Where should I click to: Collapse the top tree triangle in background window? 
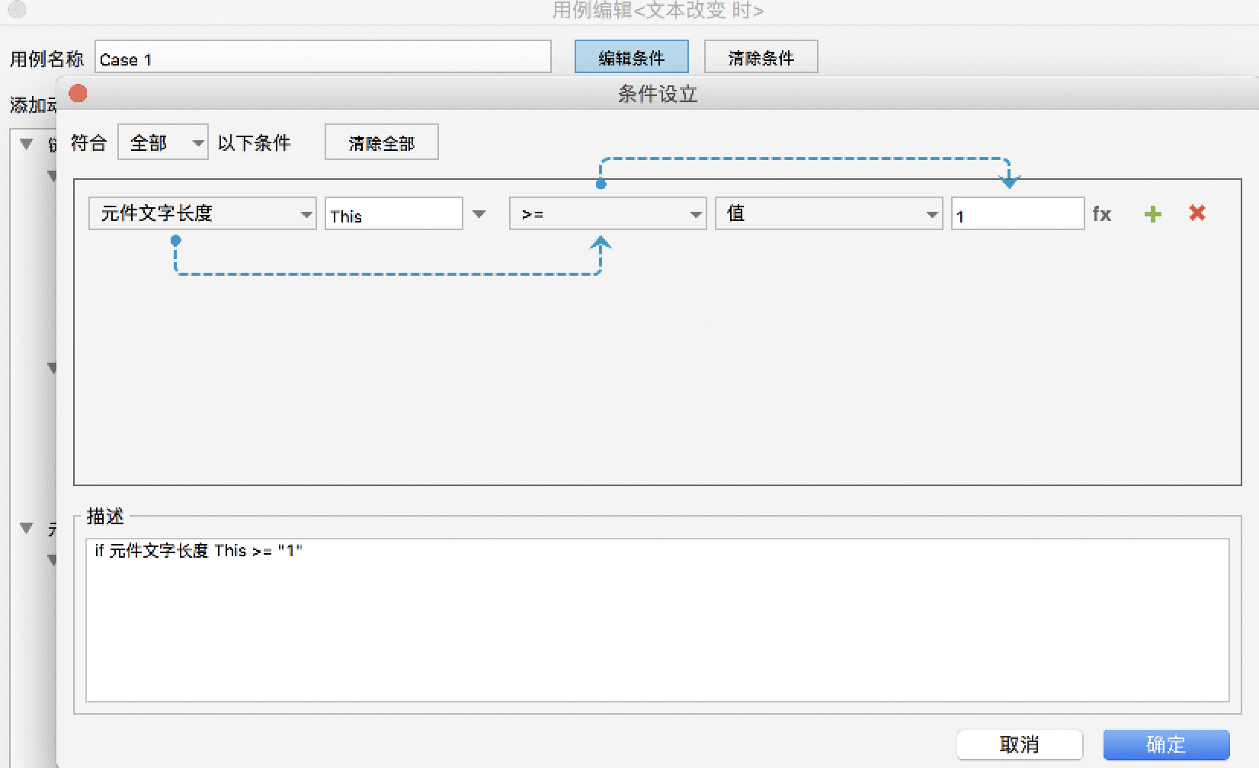pos(27,143)
